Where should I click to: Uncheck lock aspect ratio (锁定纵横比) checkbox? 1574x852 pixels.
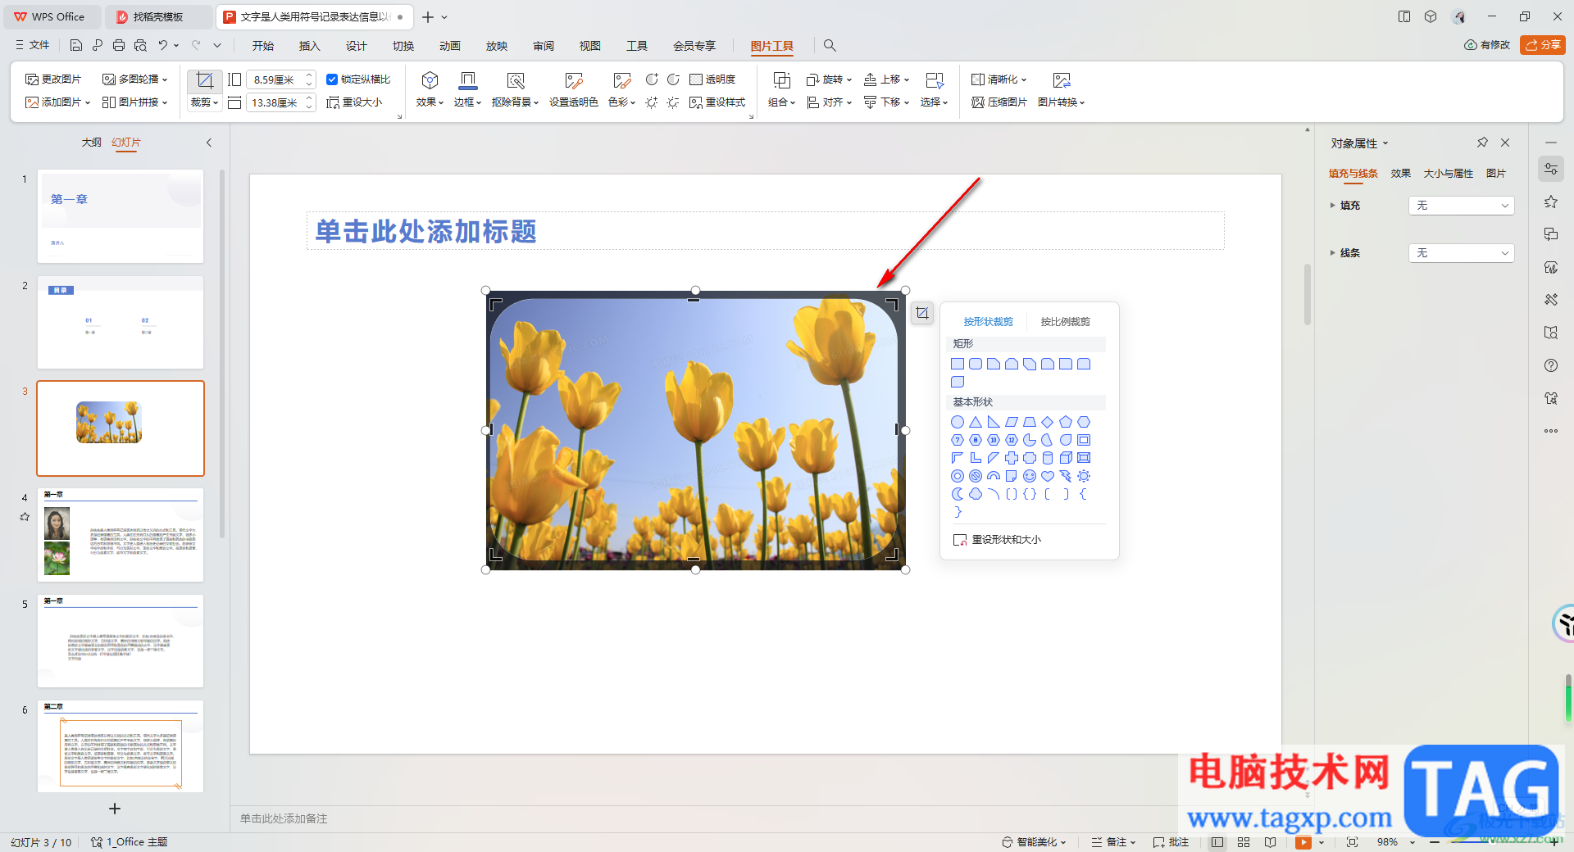332,79
